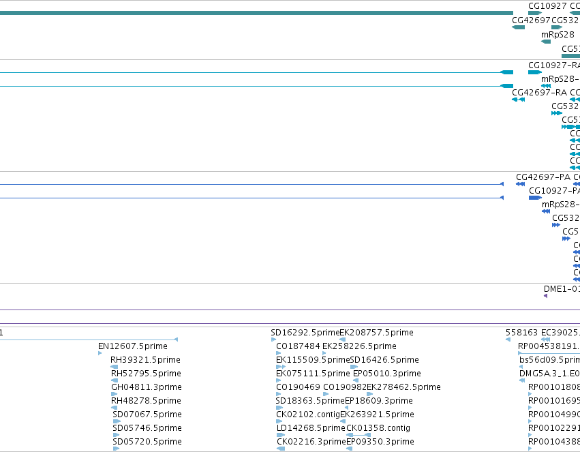Viewport: 580px width, 452px height.
Task: Select the SD16292.5prime EST label
Action: [305, 333]
